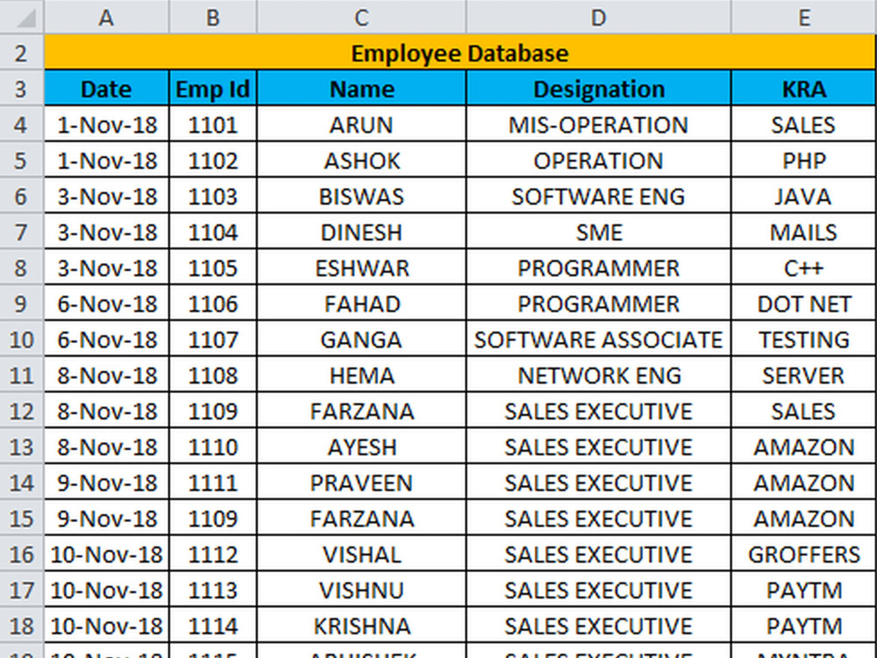Viewport: 877px width, 658px height.
Task: Select column D header
Action: (598, 18)
